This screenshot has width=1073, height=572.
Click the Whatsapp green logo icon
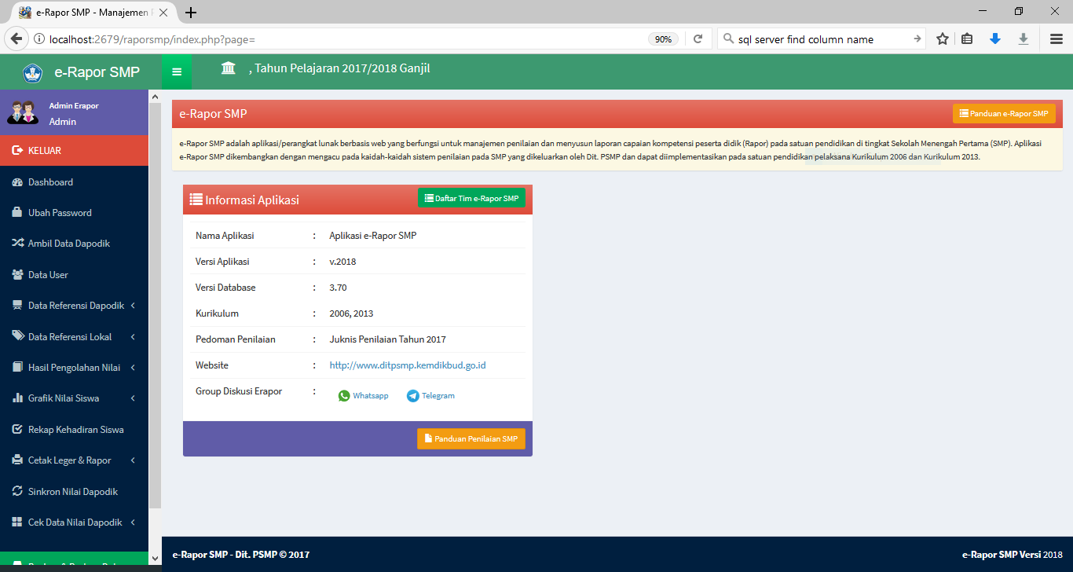(344, 396)
